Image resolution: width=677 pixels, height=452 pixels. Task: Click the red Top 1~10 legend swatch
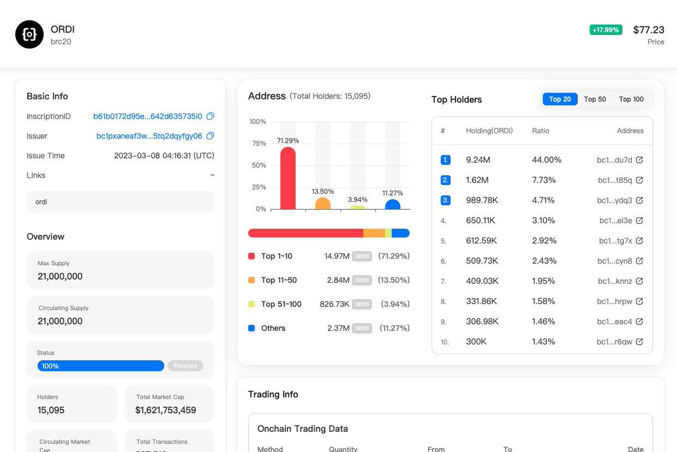pos(252,256)
